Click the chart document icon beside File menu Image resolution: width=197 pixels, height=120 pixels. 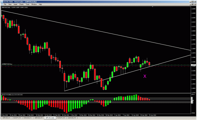(2, 4)
